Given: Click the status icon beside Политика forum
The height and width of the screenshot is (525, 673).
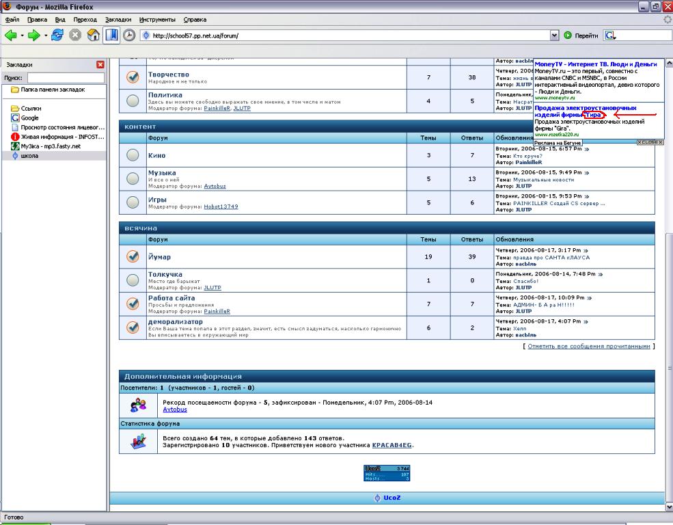Looking at the screenshot, I should click(x=133, y=101).
